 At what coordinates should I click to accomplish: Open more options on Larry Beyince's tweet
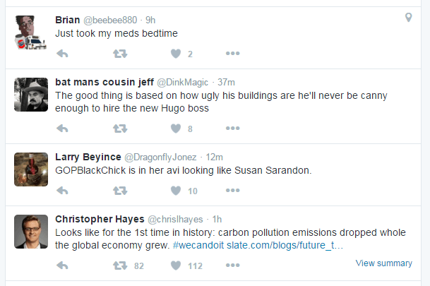[x=233, y=191]
